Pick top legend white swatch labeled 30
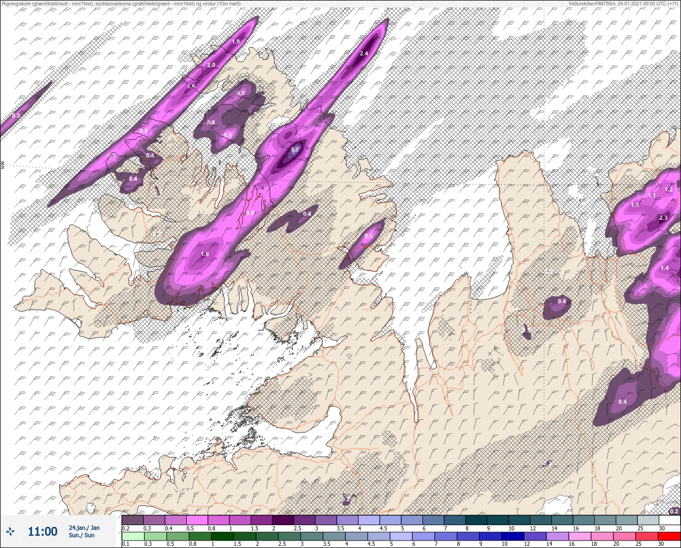The image size is (681, 548). 669,520
